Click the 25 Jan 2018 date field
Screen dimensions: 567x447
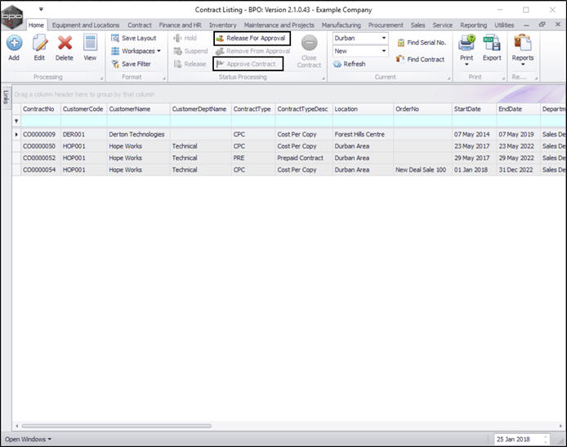(x=522, y=439)
